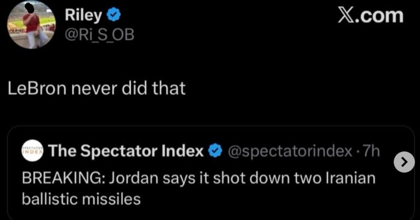This screenshot has width=420, height=220.
Task: Click The Spectator Index account name
Action: click(x=126, y=152)
